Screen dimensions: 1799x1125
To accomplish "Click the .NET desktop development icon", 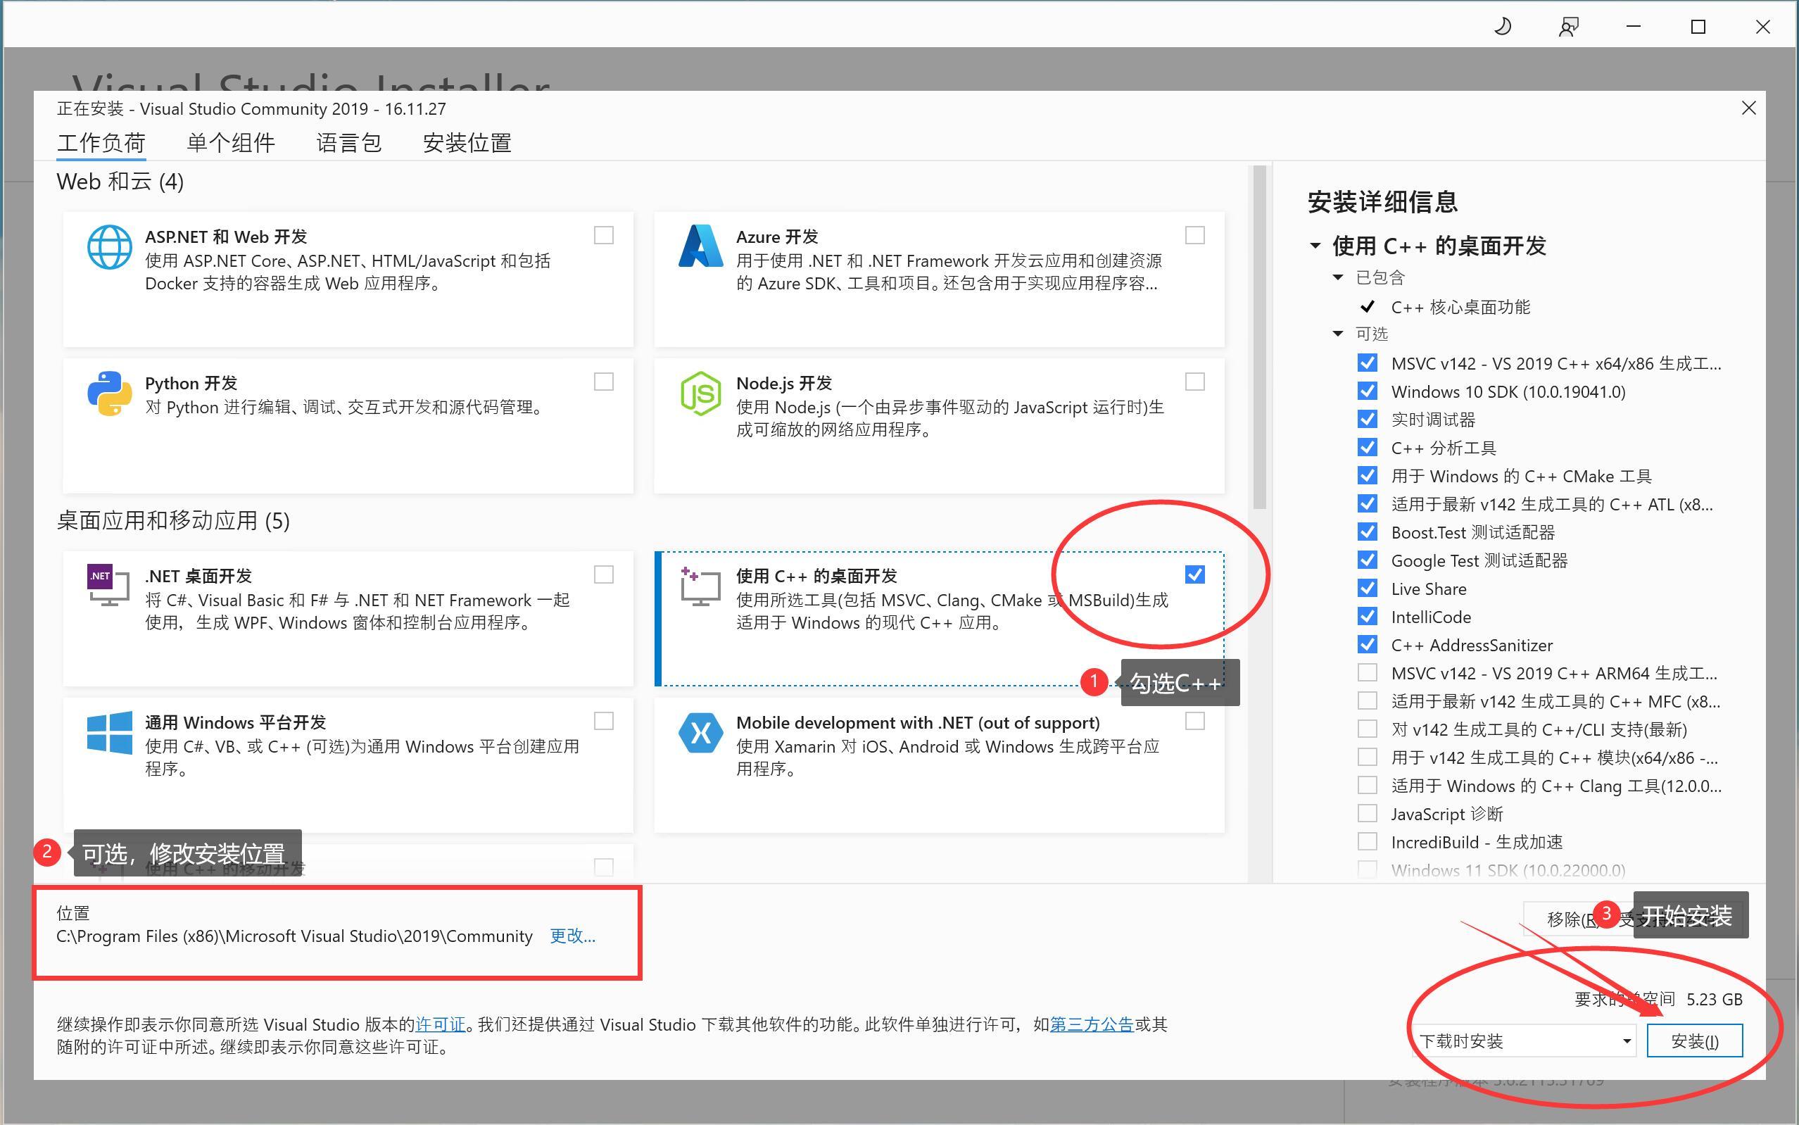I will point(109,585).
